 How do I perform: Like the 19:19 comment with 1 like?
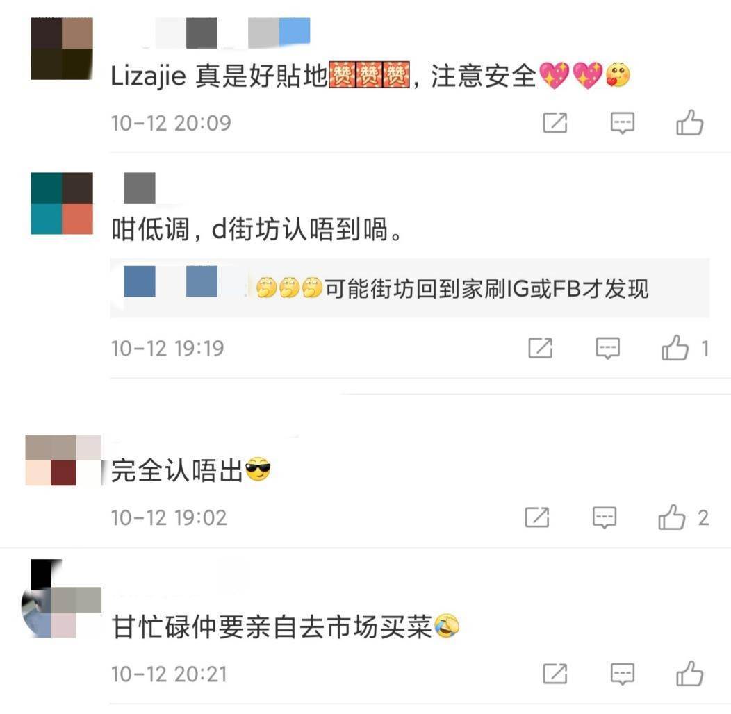(675, 348)
